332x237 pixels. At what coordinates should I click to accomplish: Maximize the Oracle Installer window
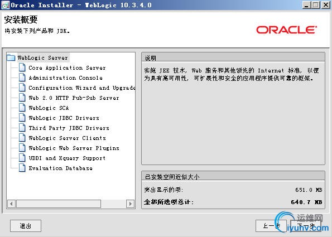[x=316, y=5]
